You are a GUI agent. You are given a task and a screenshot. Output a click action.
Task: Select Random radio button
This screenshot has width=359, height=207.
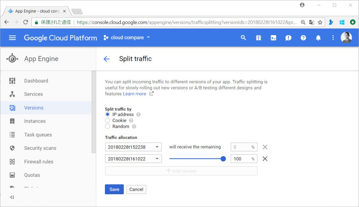108,126
